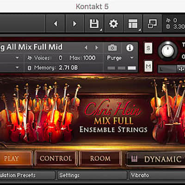Mute the instrument with M button
185x185 pixels.
coord(148,66)
